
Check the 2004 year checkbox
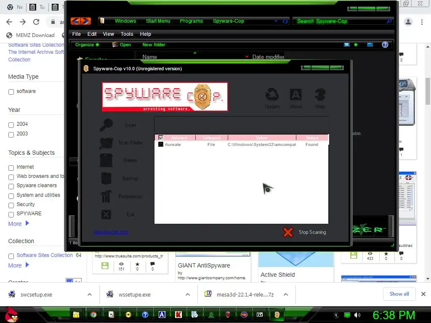coord(11,125)
